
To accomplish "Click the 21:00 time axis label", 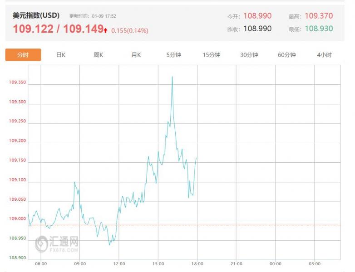I will point(237,264).
